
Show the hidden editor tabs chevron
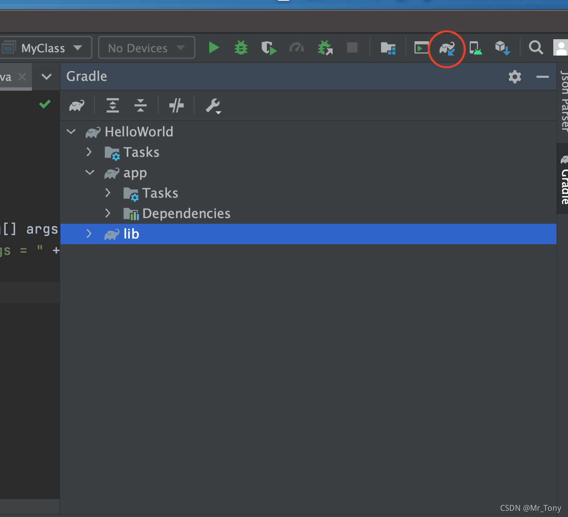[47, 76]
